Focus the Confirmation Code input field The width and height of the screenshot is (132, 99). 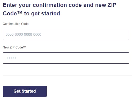click(66, 34)
